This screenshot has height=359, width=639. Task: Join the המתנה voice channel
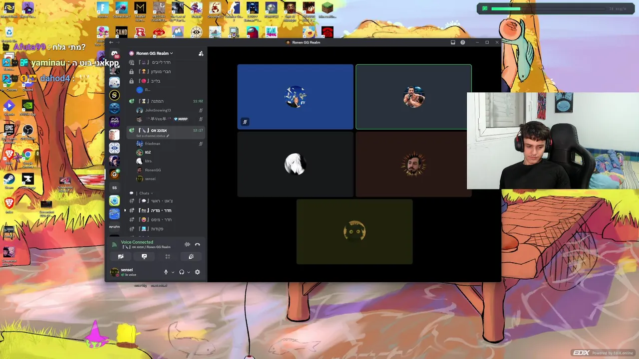click(166, 101)
